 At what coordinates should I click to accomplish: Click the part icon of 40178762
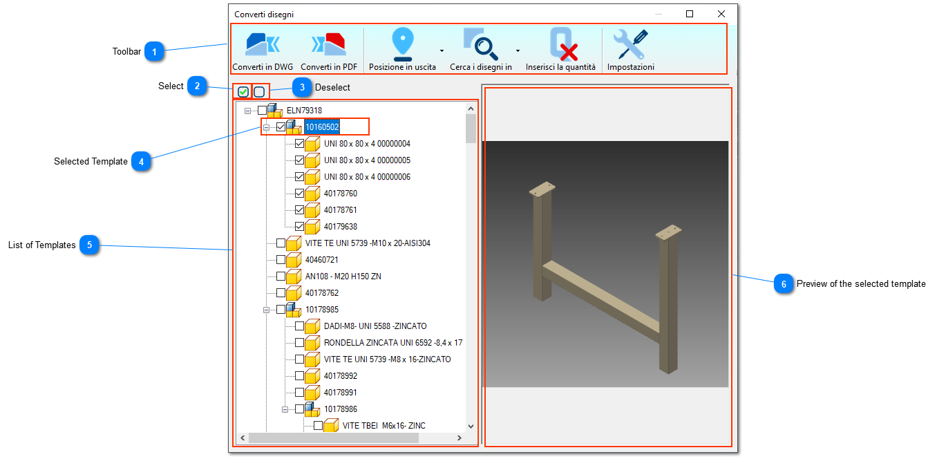pyautogui.click(x=294, y=293)
